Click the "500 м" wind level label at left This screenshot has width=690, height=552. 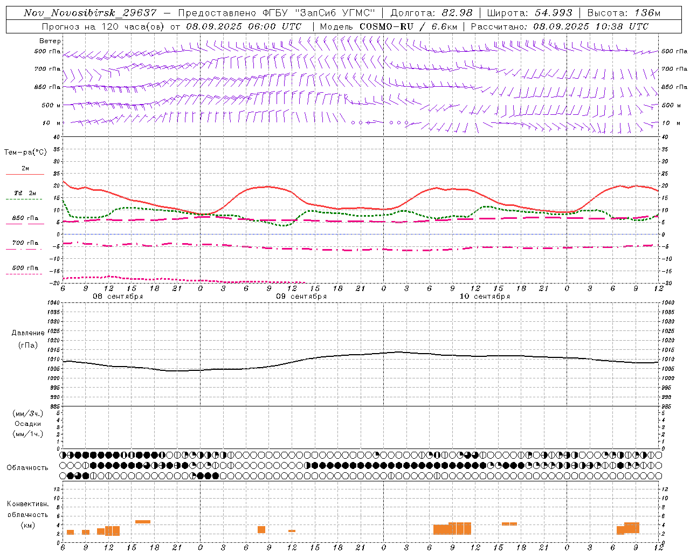click(51, 106)
